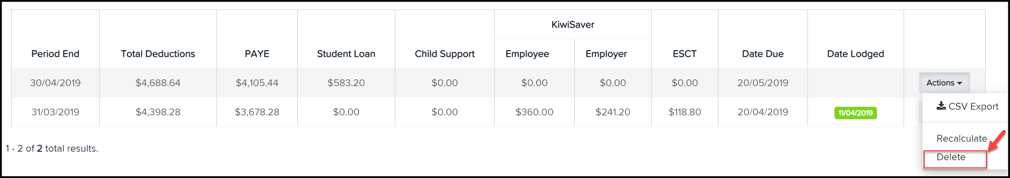
Task: Click the $4,688.64 total deductions value
Action: click(158, 83)
